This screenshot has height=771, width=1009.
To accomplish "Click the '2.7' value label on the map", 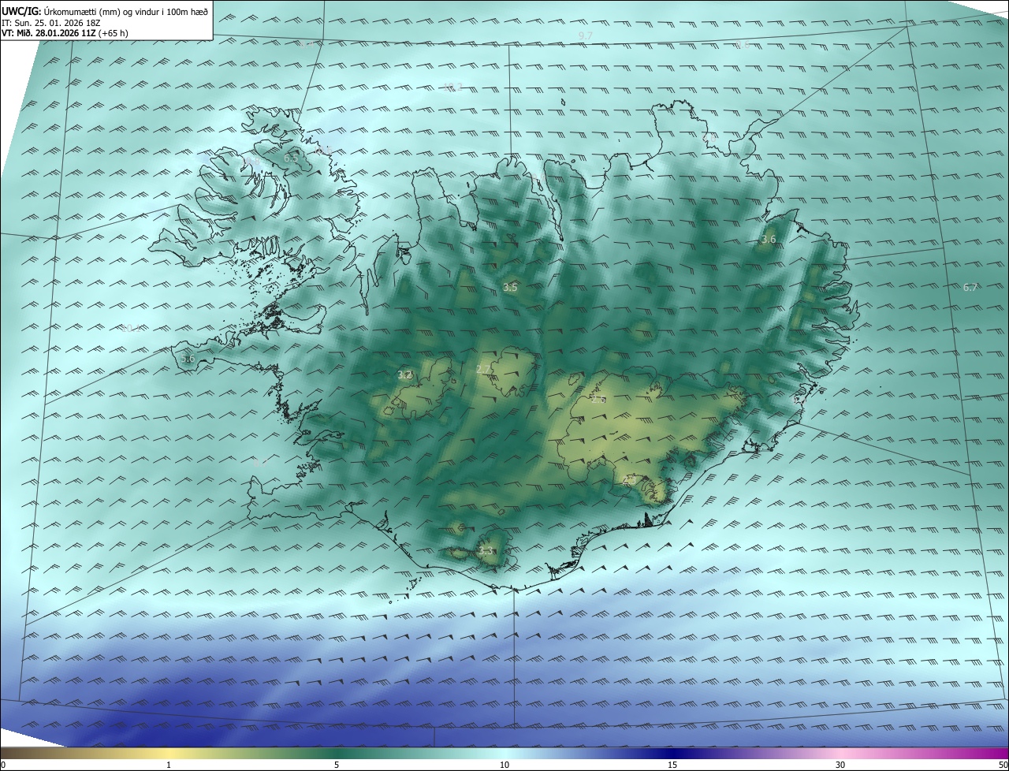I will (x=484, y=369).
